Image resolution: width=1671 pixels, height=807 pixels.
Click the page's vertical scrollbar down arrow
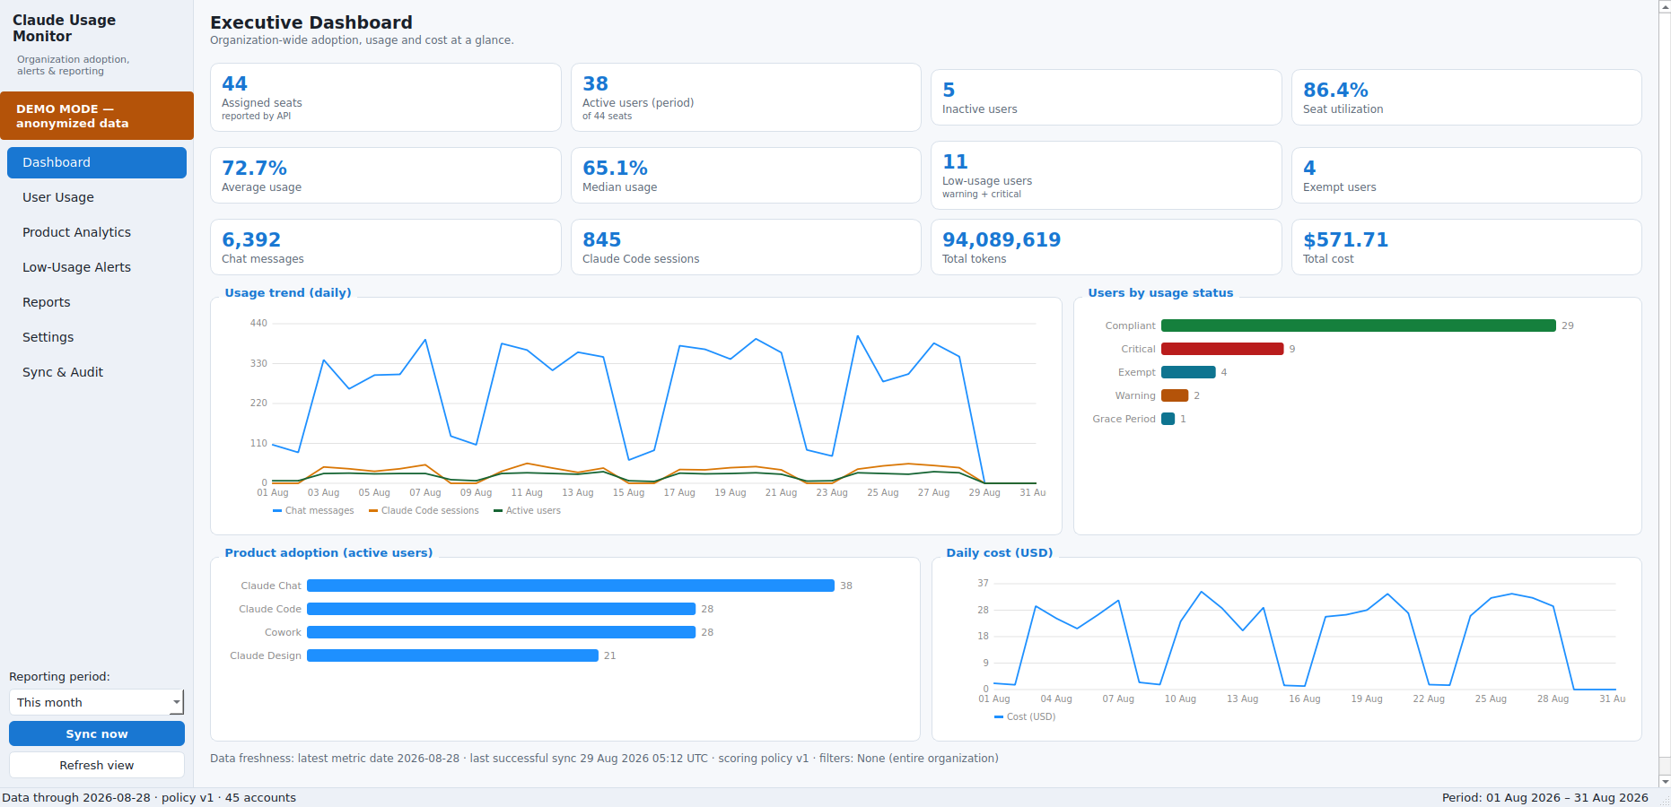point(1665,781)
